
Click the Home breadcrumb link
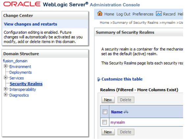click(104, 22)
